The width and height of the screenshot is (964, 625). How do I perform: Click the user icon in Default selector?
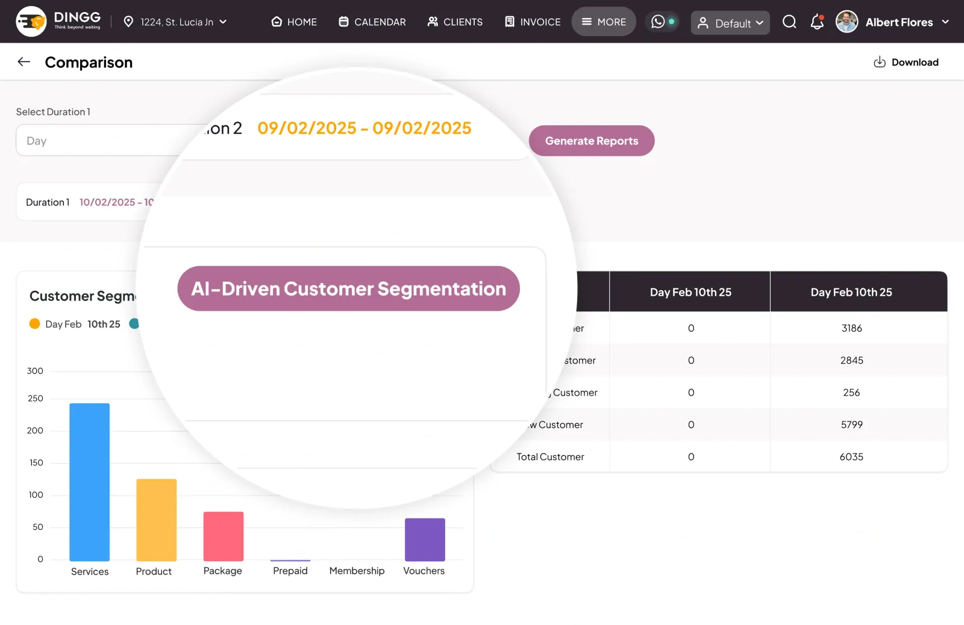703,23
